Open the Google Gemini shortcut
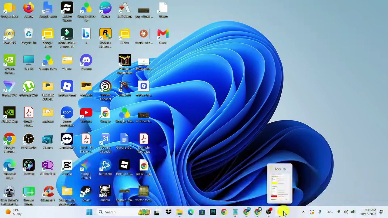 86,170
